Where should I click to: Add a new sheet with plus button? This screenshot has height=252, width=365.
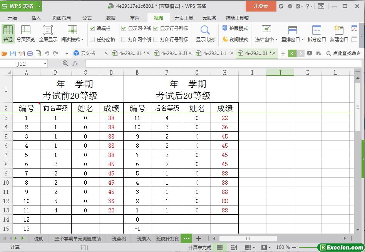199,239
